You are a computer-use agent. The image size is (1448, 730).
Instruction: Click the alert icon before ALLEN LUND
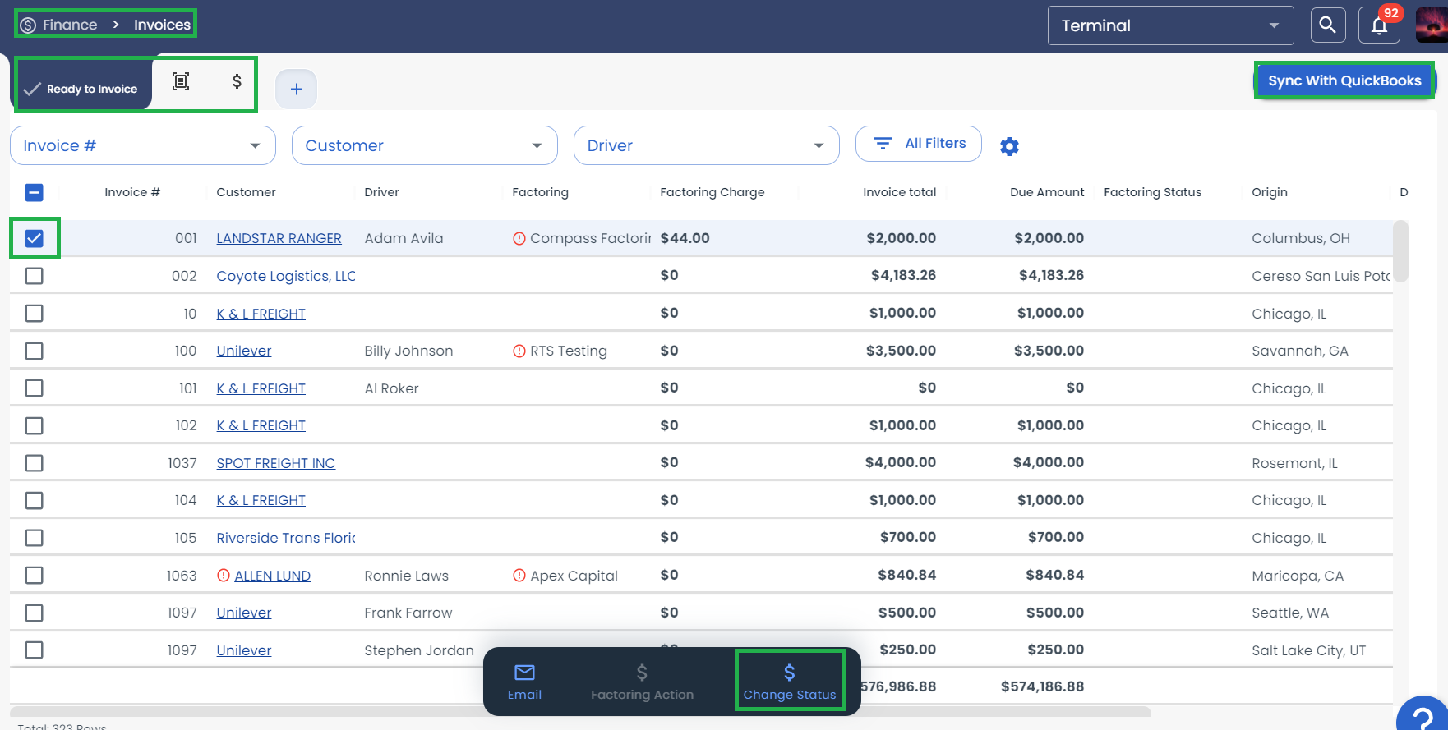click(224, 576)
